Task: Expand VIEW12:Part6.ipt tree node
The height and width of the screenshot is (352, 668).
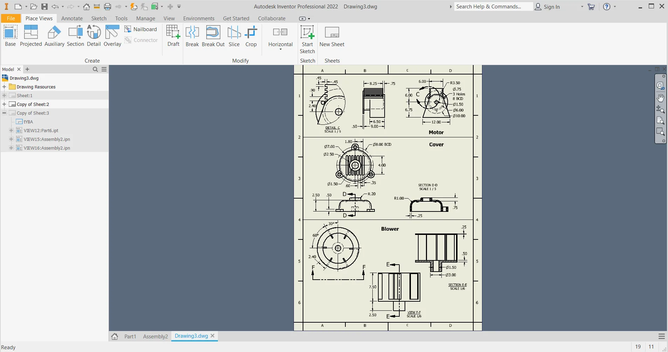Action: click(11, 130)
